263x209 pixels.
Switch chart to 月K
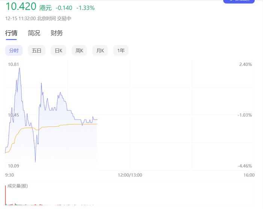point(100,50)
